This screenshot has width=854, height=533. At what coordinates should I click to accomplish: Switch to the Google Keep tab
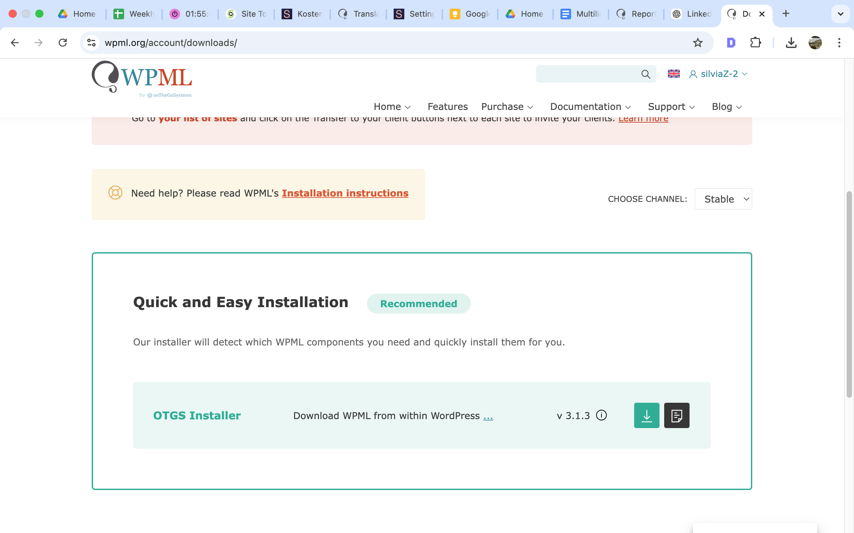[x=470, y=14]
